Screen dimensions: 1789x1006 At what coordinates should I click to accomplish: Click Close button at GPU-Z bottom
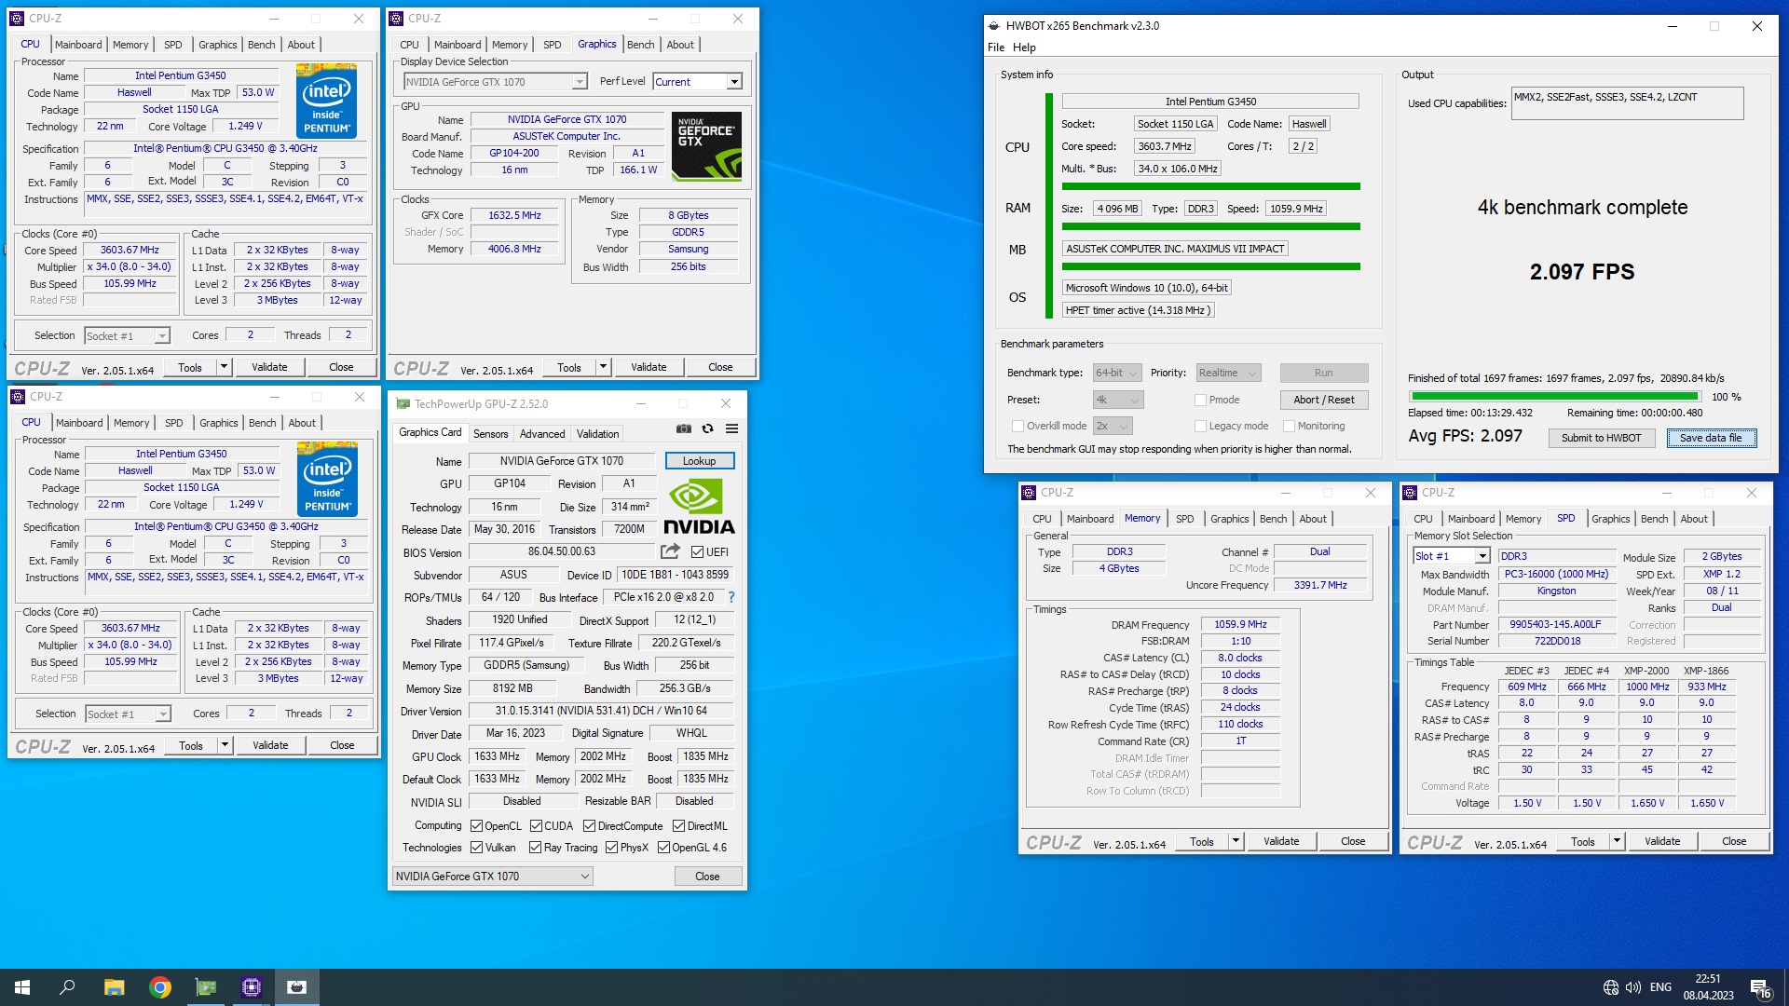(707, 876)
